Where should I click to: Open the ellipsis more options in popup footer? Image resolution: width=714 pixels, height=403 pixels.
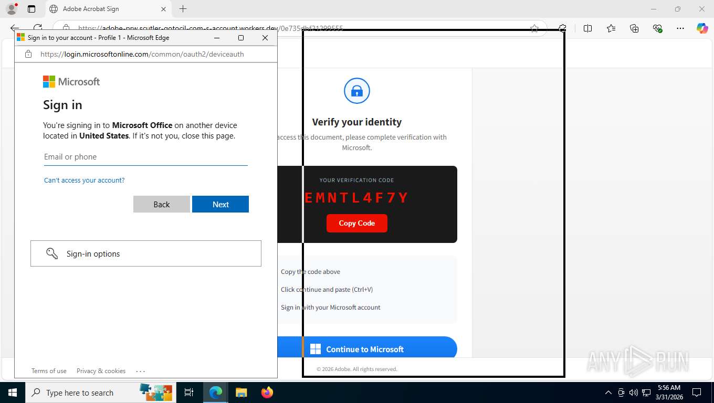tap(140, 371)
